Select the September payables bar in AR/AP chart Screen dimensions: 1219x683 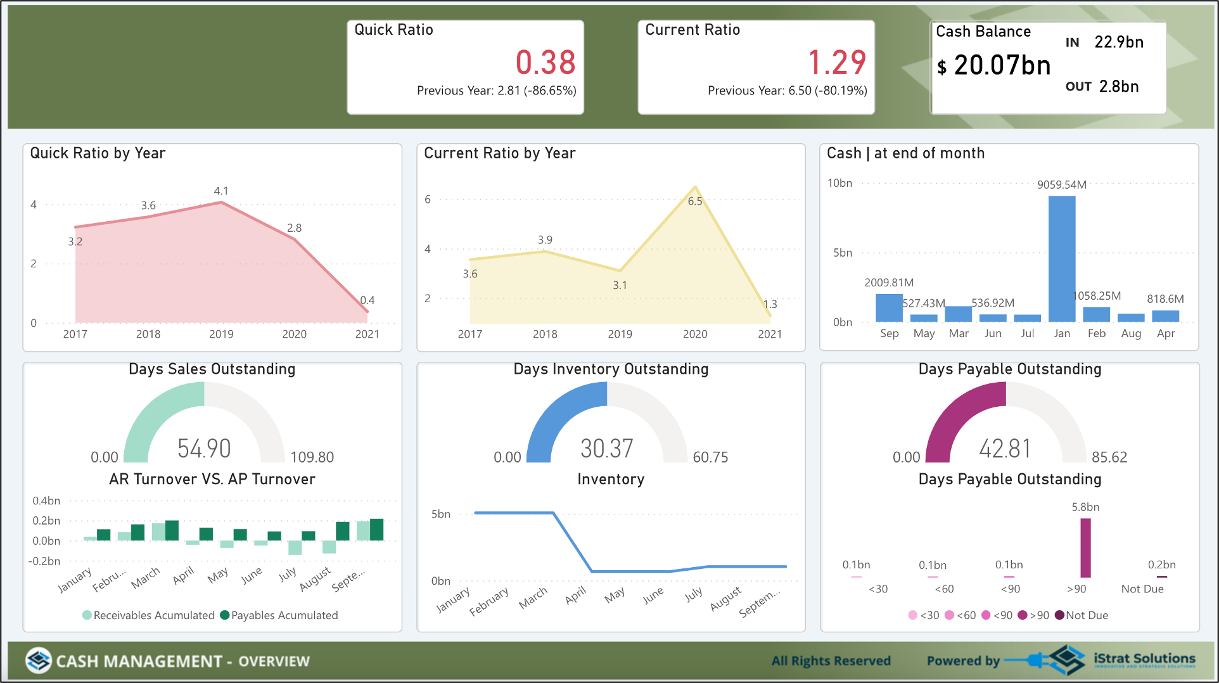[x=376, y=530]
